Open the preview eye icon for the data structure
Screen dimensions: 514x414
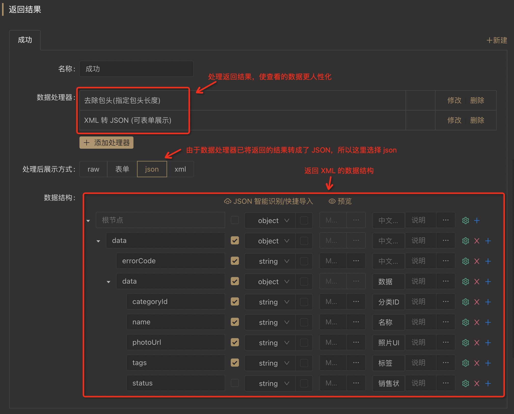pyautogui.click(x=332, y=201)
